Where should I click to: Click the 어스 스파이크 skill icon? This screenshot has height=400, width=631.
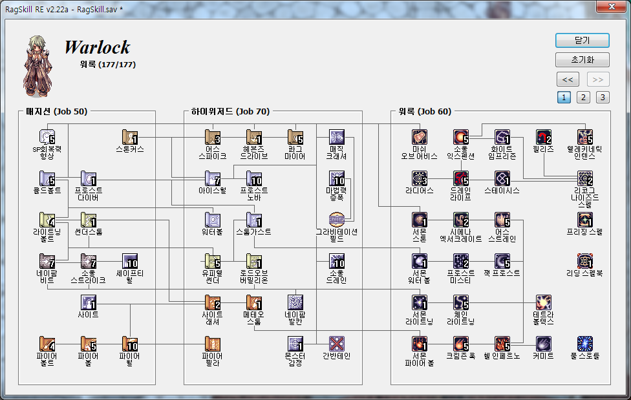[x=213, y=137]
